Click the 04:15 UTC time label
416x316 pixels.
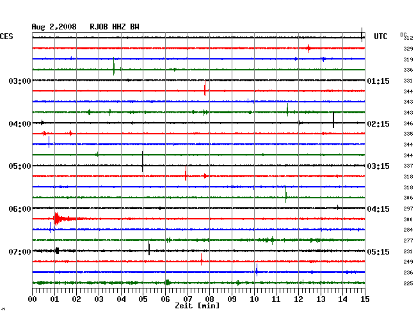click(x=378, y=209)
